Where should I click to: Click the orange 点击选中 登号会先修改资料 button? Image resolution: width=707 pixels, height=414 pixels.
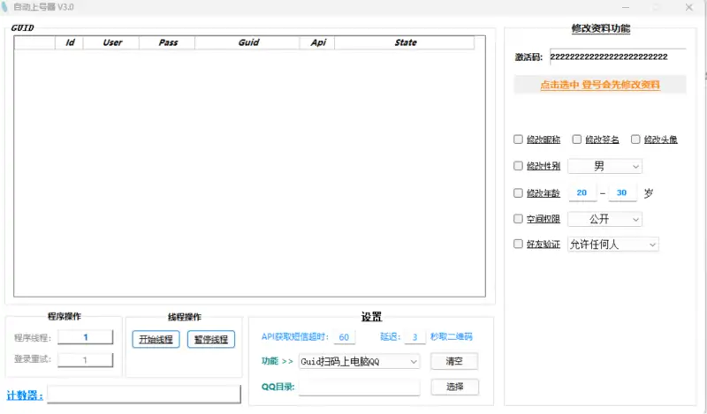[600, 86]
